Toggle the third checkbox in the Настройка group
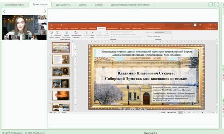This screenshot has width=224, height=134. tap(111, 37)
